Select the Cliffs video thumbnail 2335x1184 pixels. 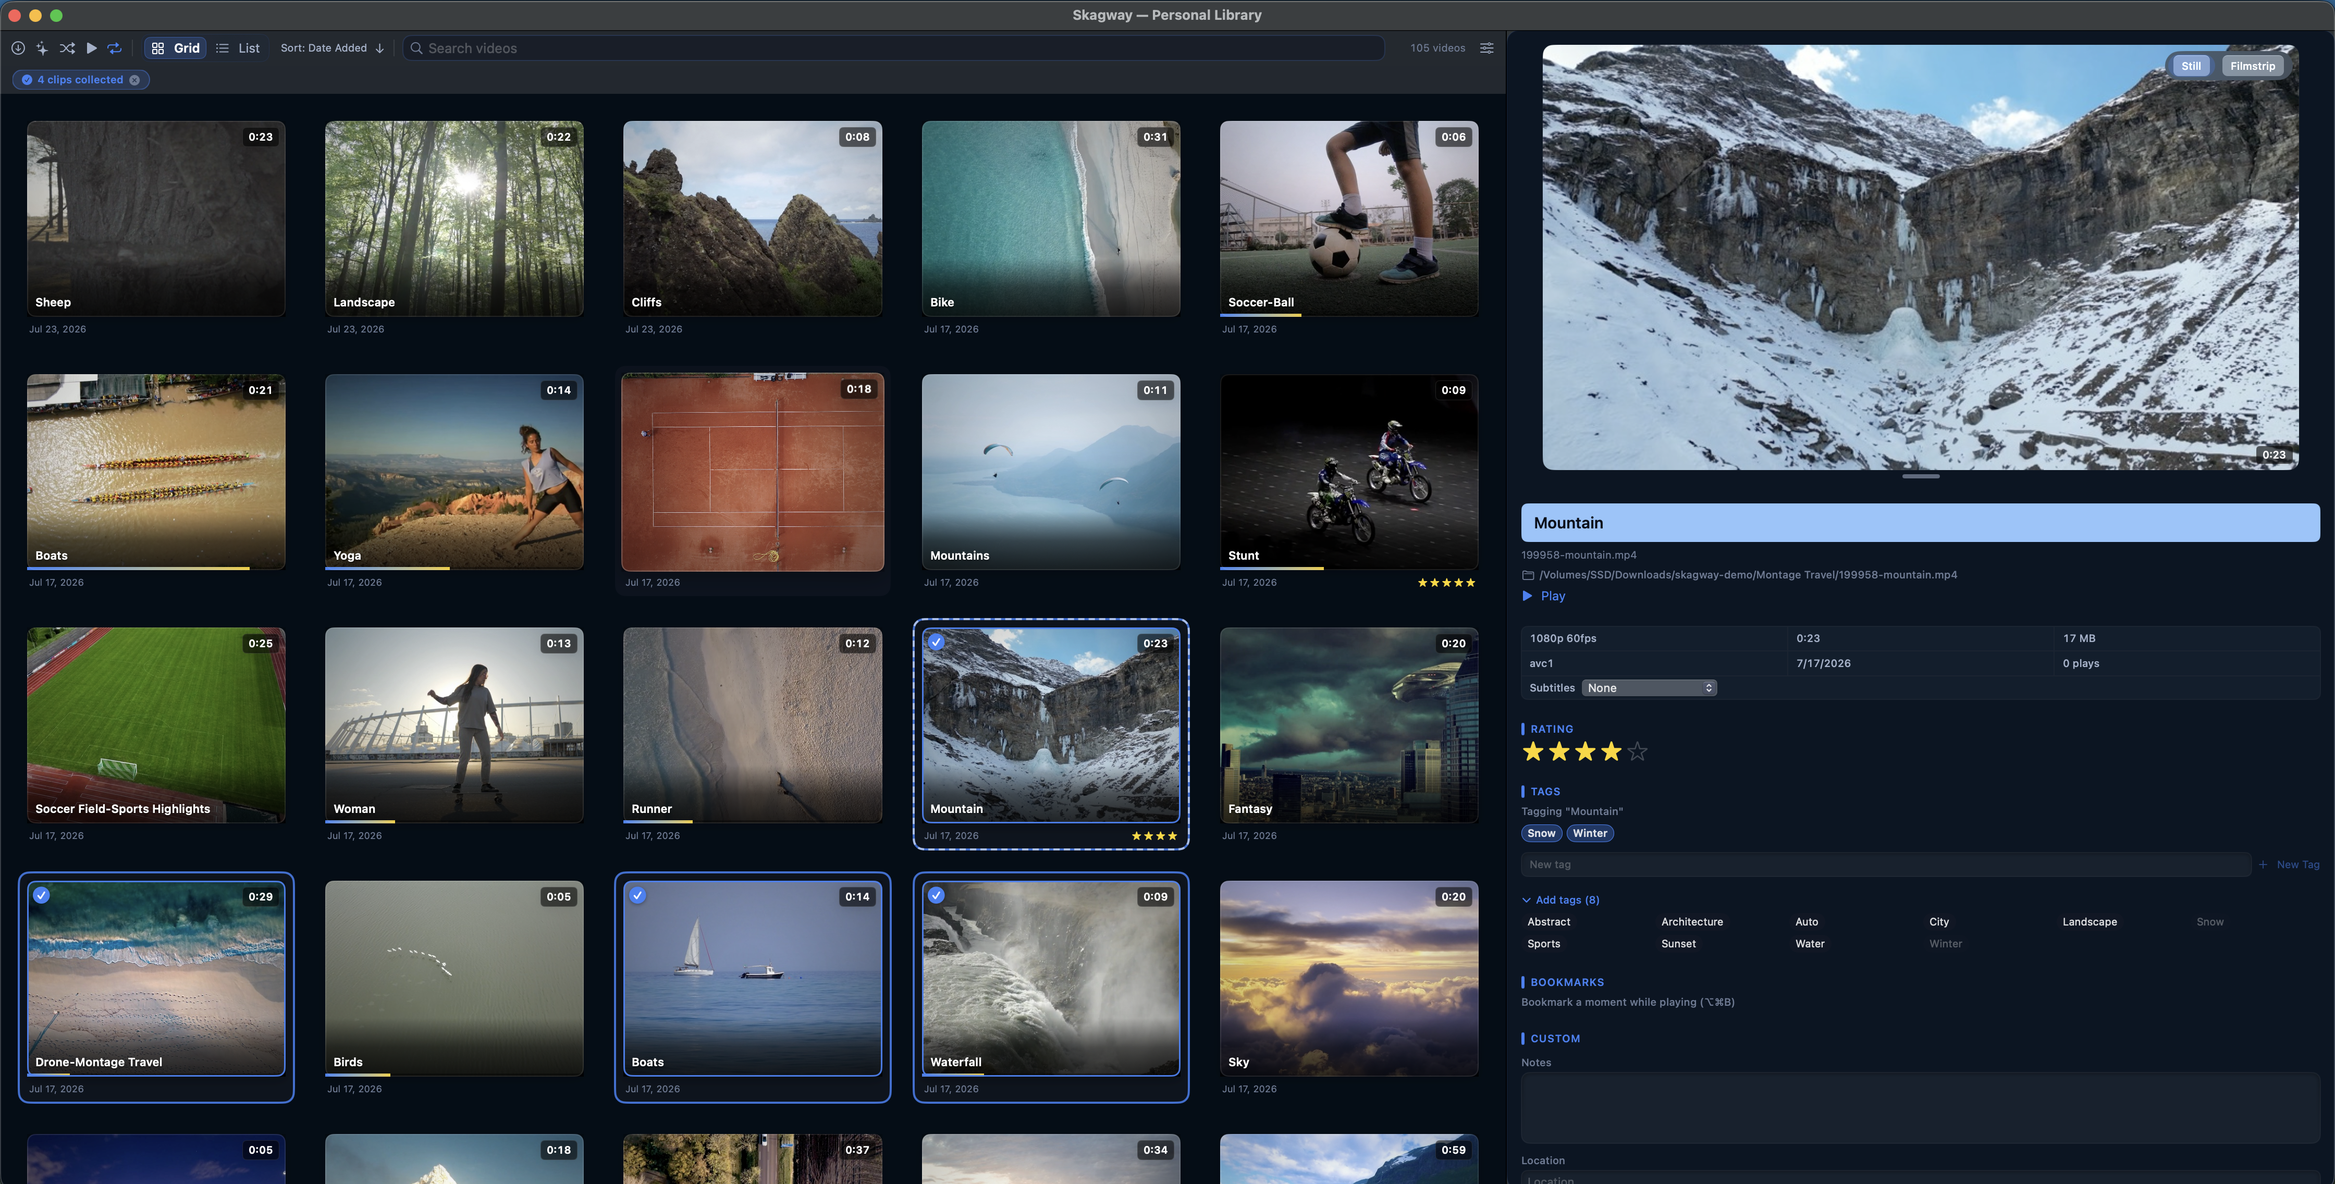(752, 218)
